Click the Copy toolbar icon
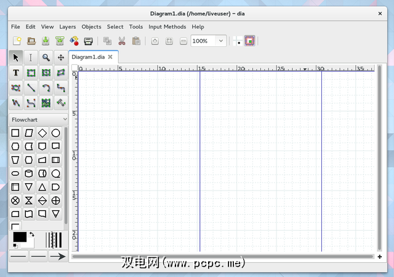The image size is (394, 277). 107,41
